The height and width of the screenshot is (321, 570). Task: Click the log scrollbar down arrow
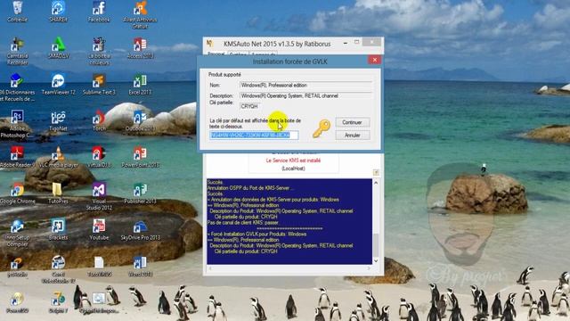(x=376, y=260)
